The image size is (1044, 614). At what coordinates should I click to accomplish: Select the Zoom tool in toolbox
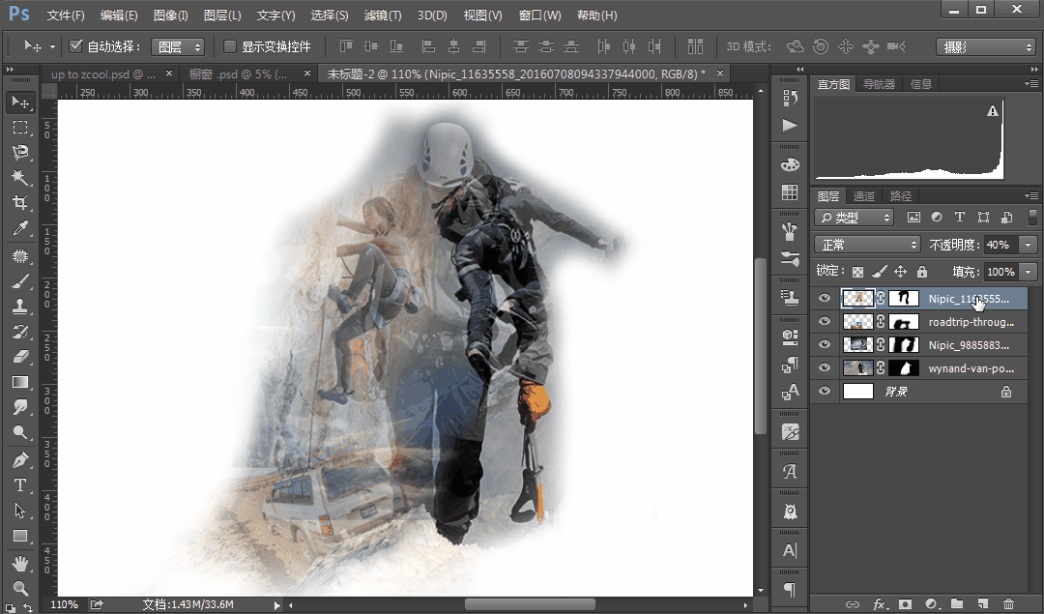tap(20, 589)
